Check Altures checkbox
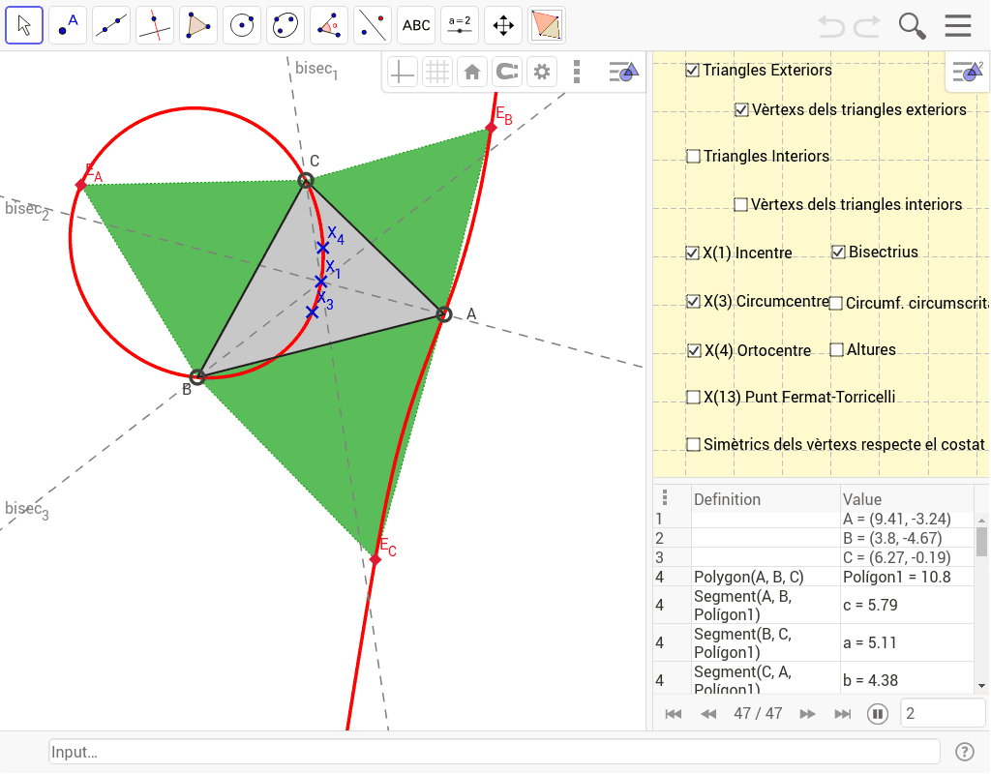Screen dimensions: 991x774 837,349
